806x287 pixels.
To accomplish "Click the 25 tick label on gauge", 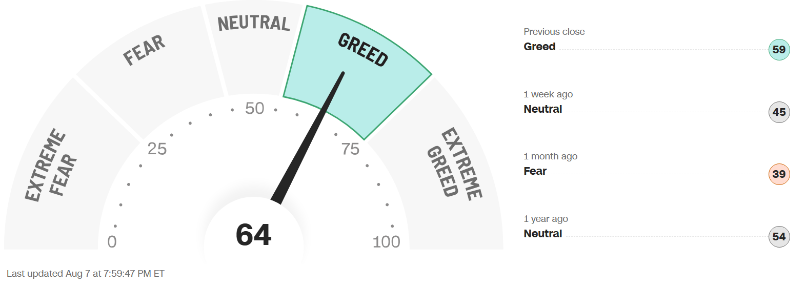I will point(157,149).
